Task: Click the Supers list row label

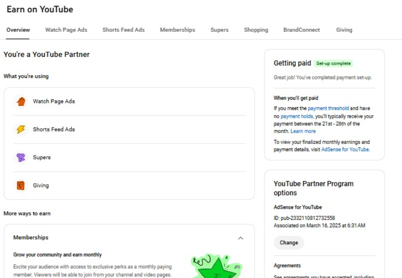Action: [42, 157]
